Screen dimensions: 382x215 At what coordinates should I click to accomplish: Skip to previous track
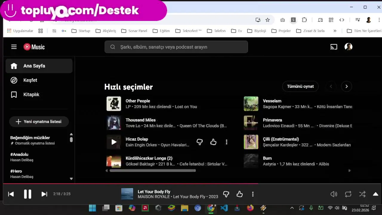point(11,194)
